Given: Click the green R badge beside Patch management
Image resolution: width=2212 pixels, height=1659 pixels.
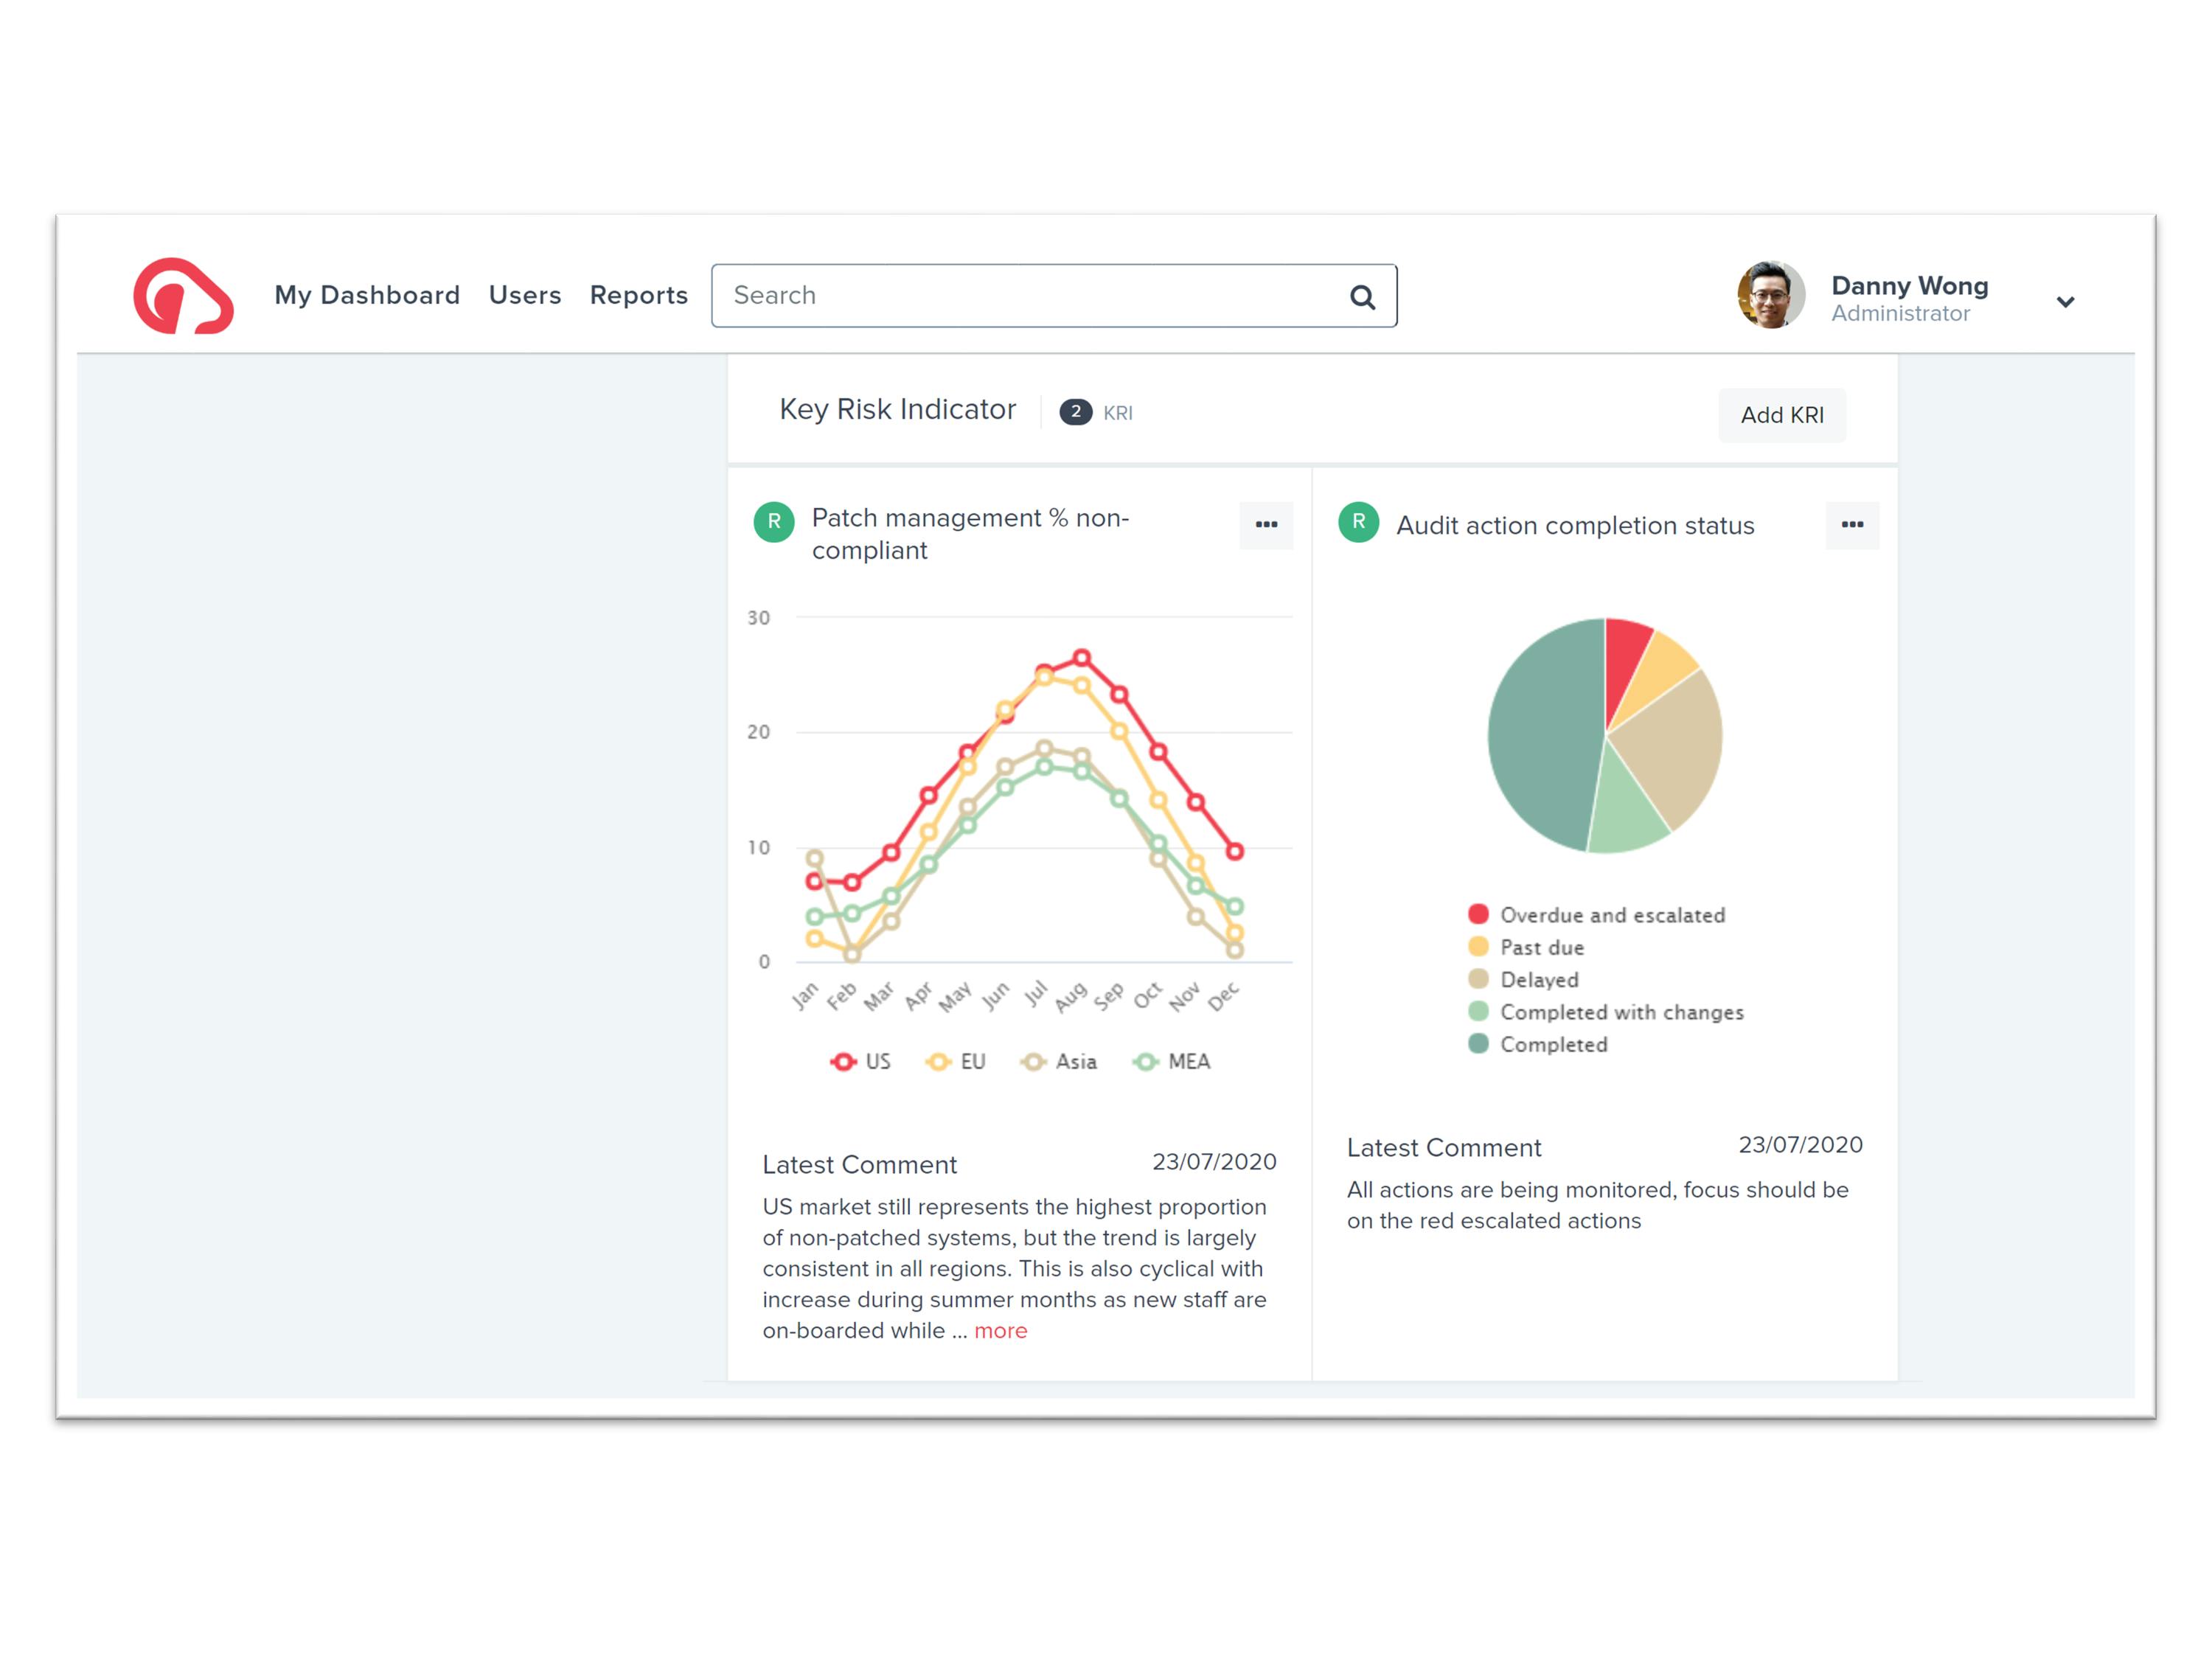Looking at the screenshot, I should pyautogui.click(x=773, y=522).
